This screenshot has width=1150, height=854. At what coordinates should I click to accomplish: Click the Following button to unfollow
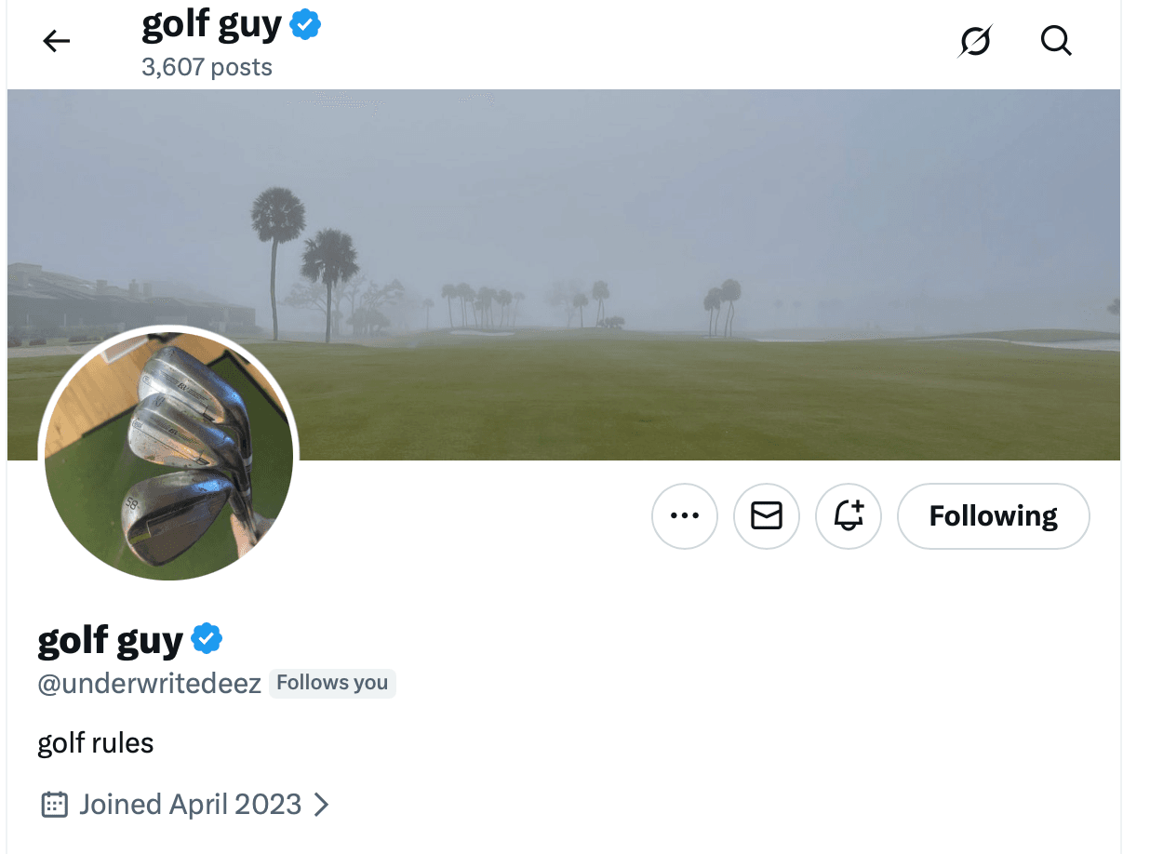pos(993,515)
